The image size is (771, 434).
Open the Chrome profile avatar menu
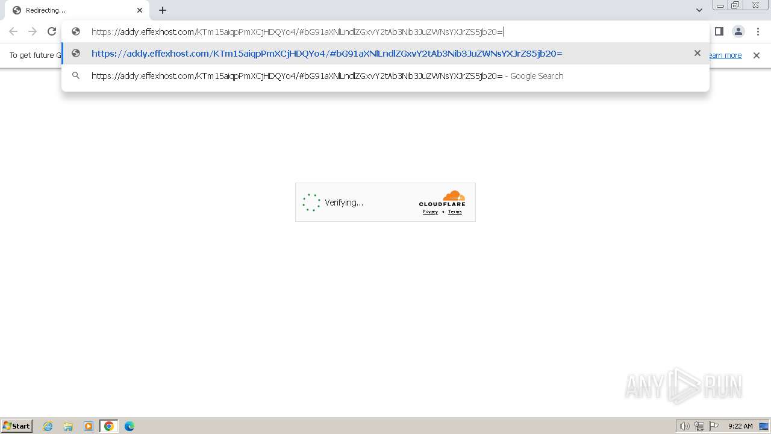pyautogui.click(x=738, y=31)
